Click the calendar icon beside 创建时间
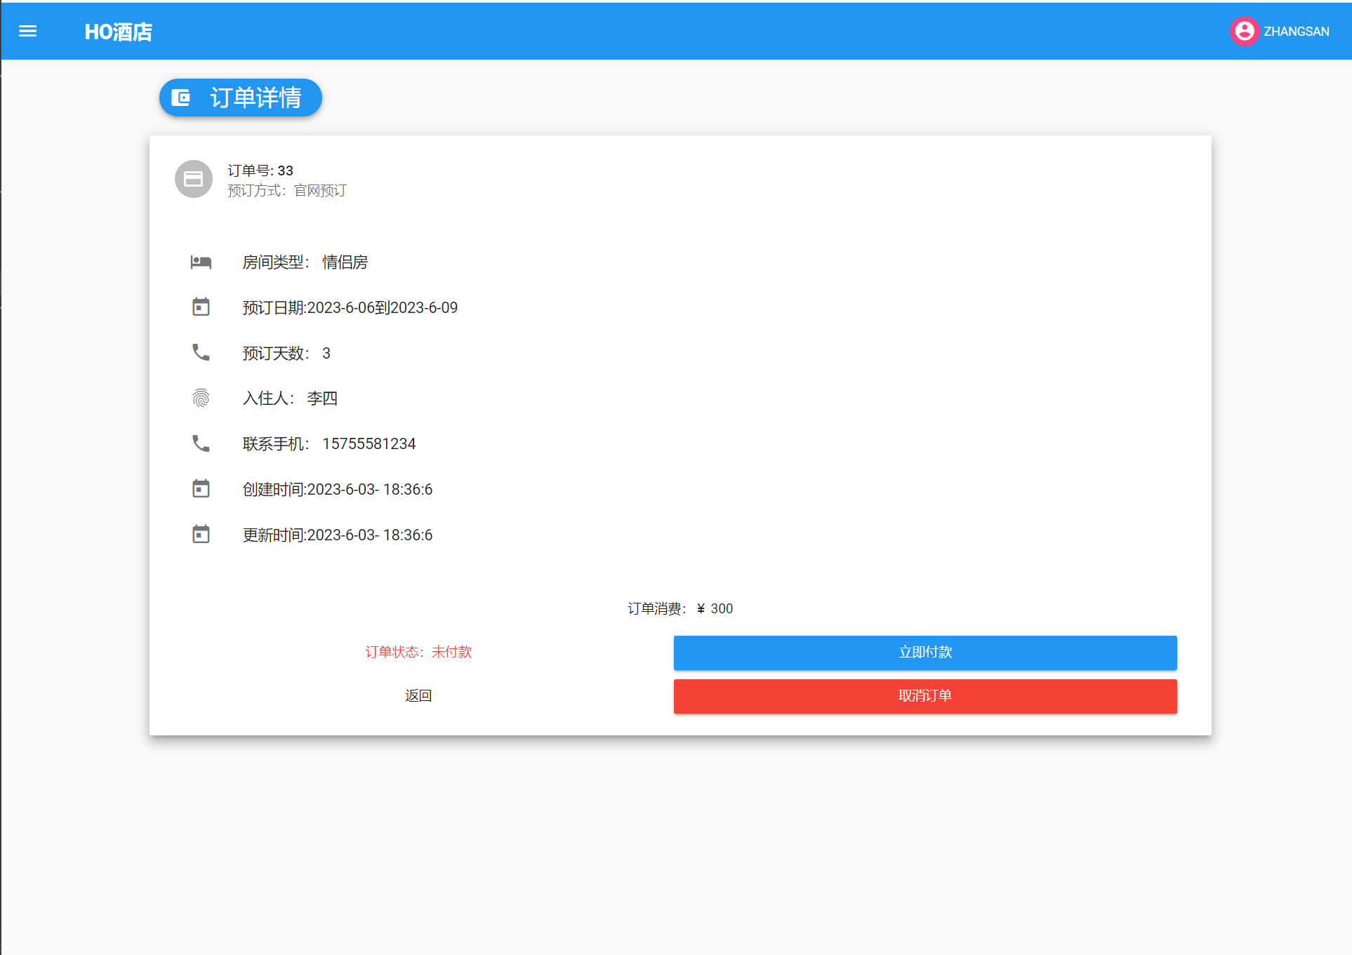The image size is (1352, 955). pyautogui.click(x=201, y=488)
